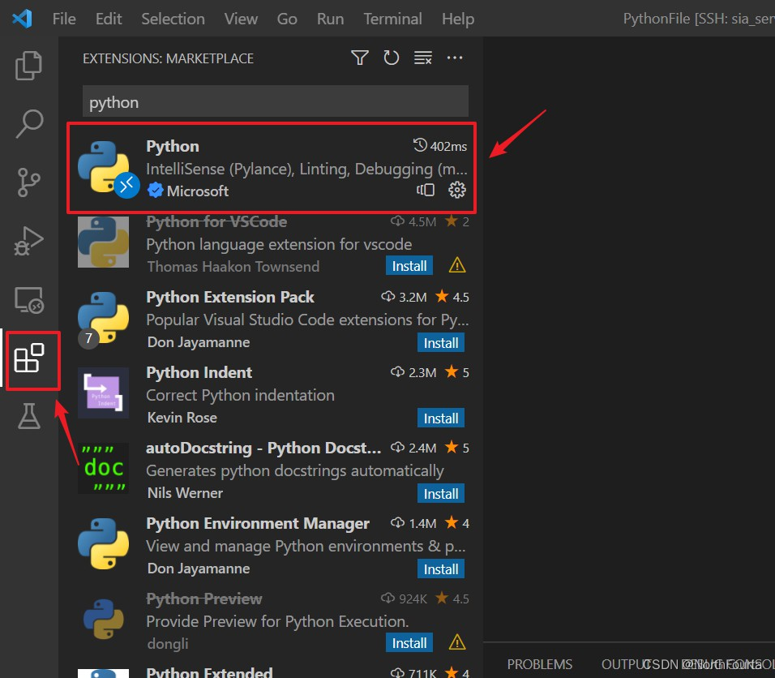The height and width of the screenshot is (678, 775).
Task: Select Python for VSCode extension logo
Action: [x=103, y=242]
